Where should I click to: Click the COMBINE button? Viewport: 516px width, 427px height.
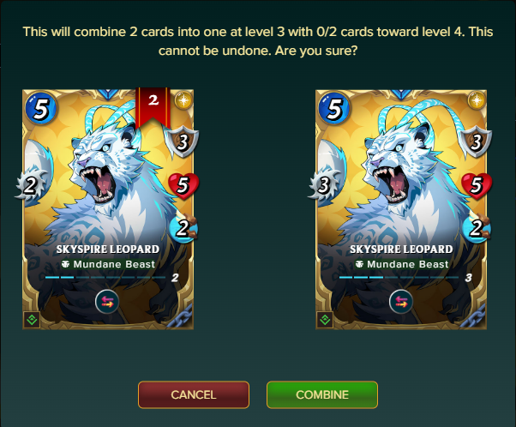tap(321, 394)
